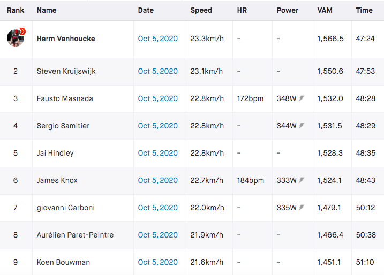Select the VAM column header

(x=325, y=10)
